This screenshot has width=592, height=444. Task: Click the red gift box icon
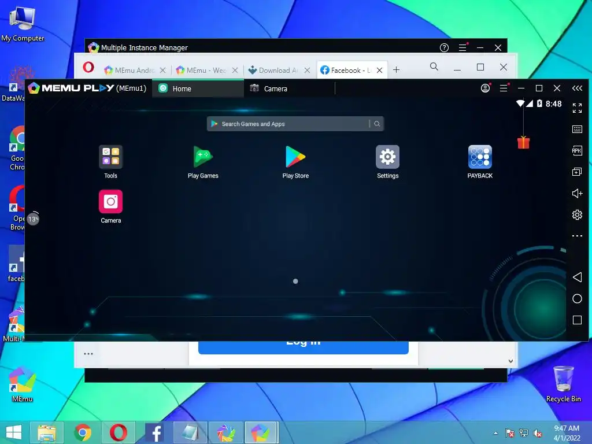point(523,142)
